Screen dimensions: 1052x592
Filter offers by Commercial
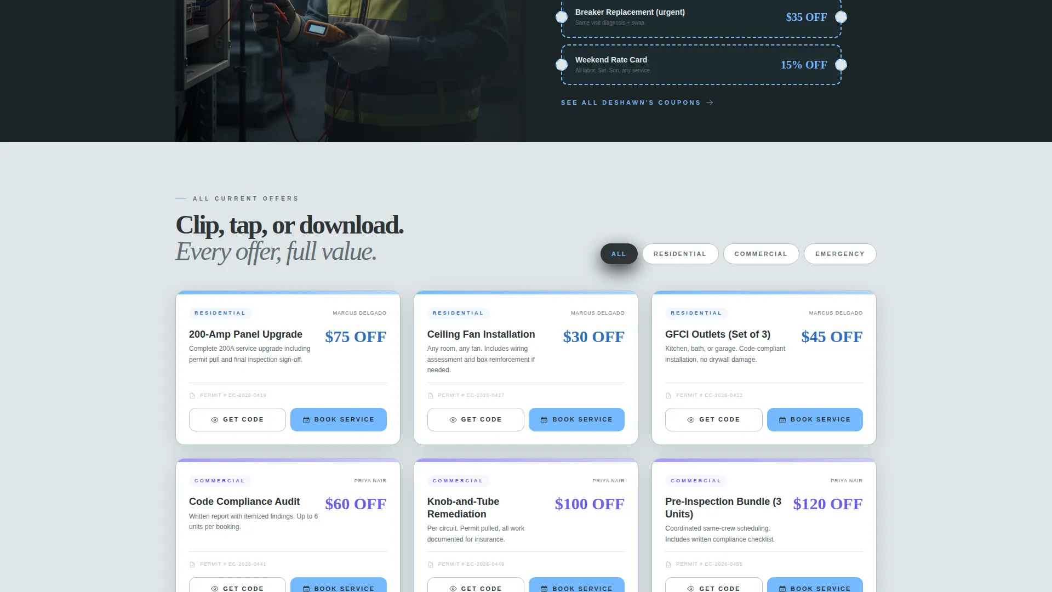coord(761,254)
